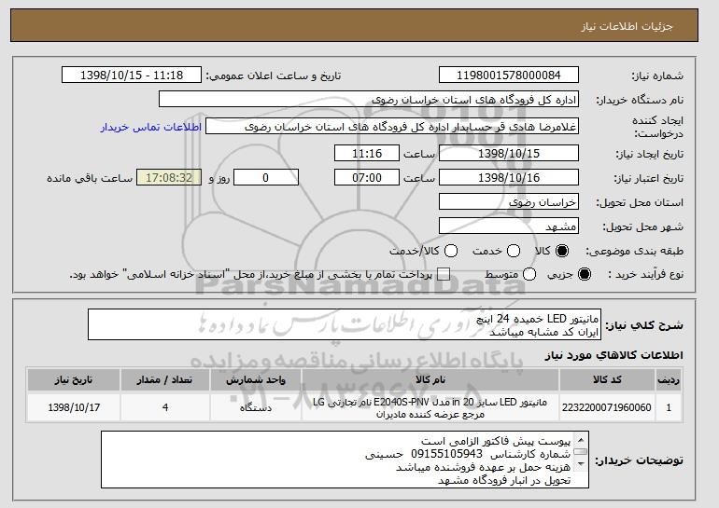Click the validity time field 07:00

367,178
